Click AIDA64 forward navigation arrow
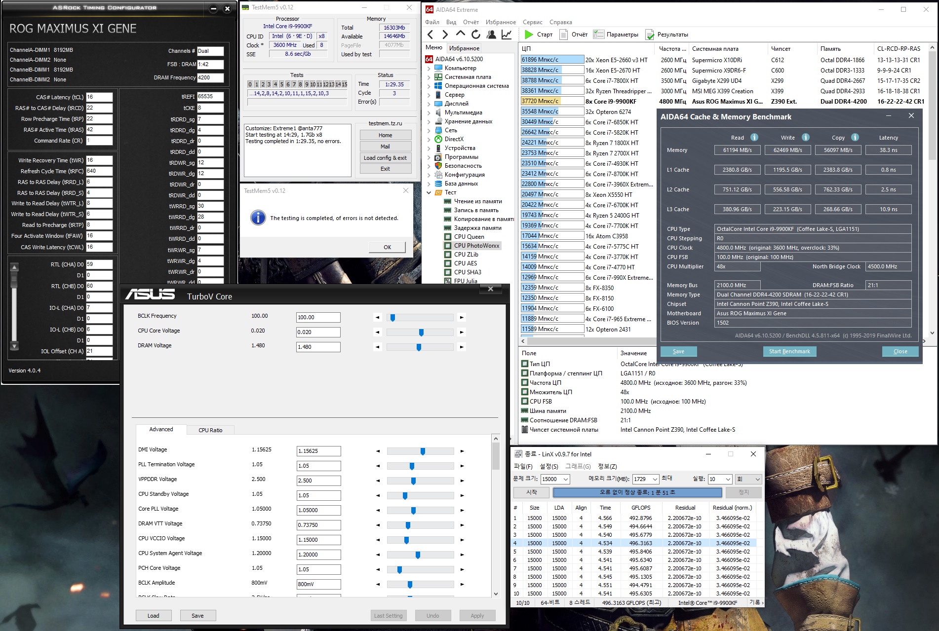Image resolution: width=939 pixels, height=631 pixels. 445,35
